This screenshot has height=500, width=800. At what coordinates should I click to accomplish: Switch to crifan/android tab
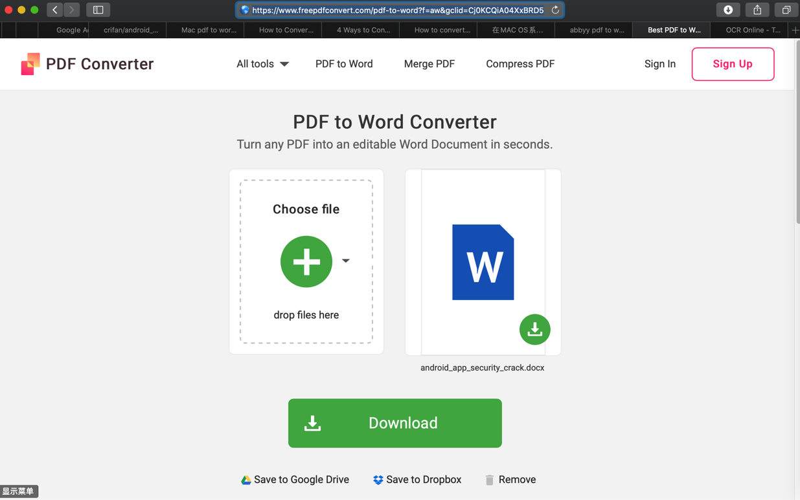(128, 30)
